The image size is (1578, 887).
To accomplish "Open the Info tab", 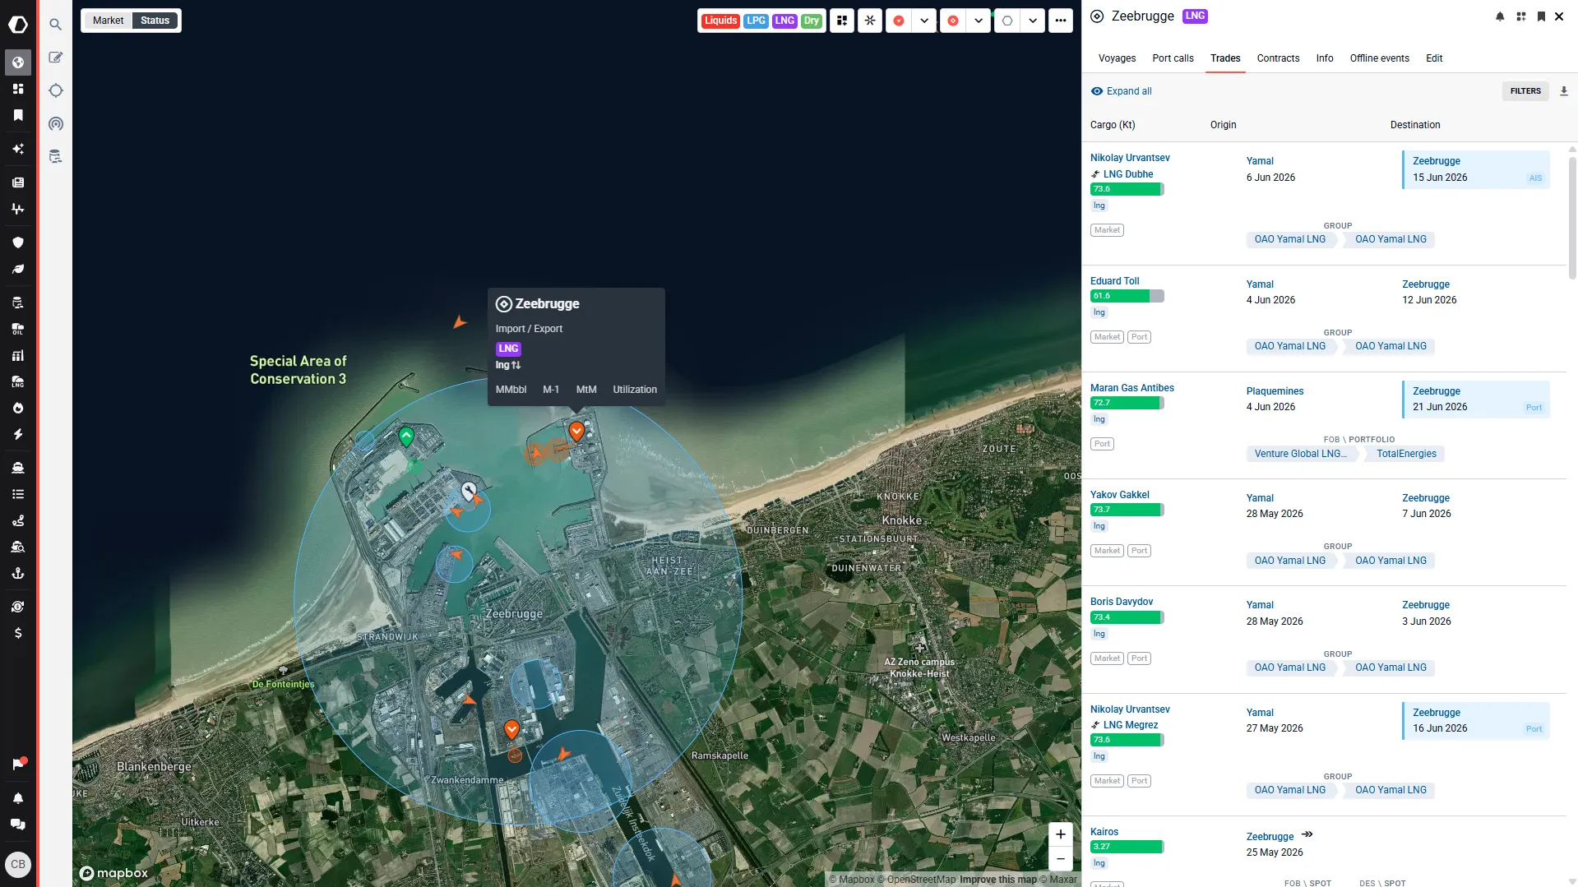I will (1325, 58).
